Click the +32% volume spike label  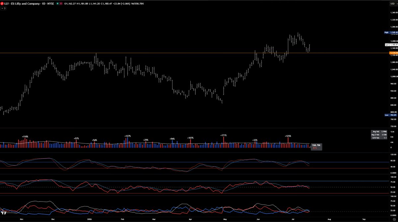point(255,140)
